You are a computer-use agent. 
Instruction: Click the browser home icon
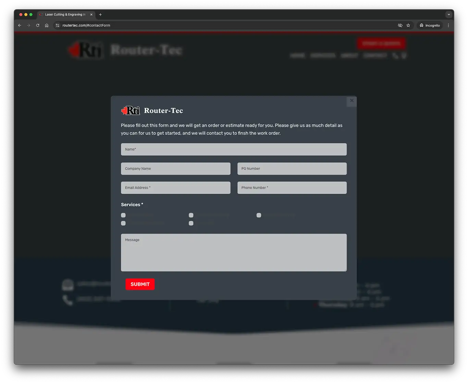47,25
